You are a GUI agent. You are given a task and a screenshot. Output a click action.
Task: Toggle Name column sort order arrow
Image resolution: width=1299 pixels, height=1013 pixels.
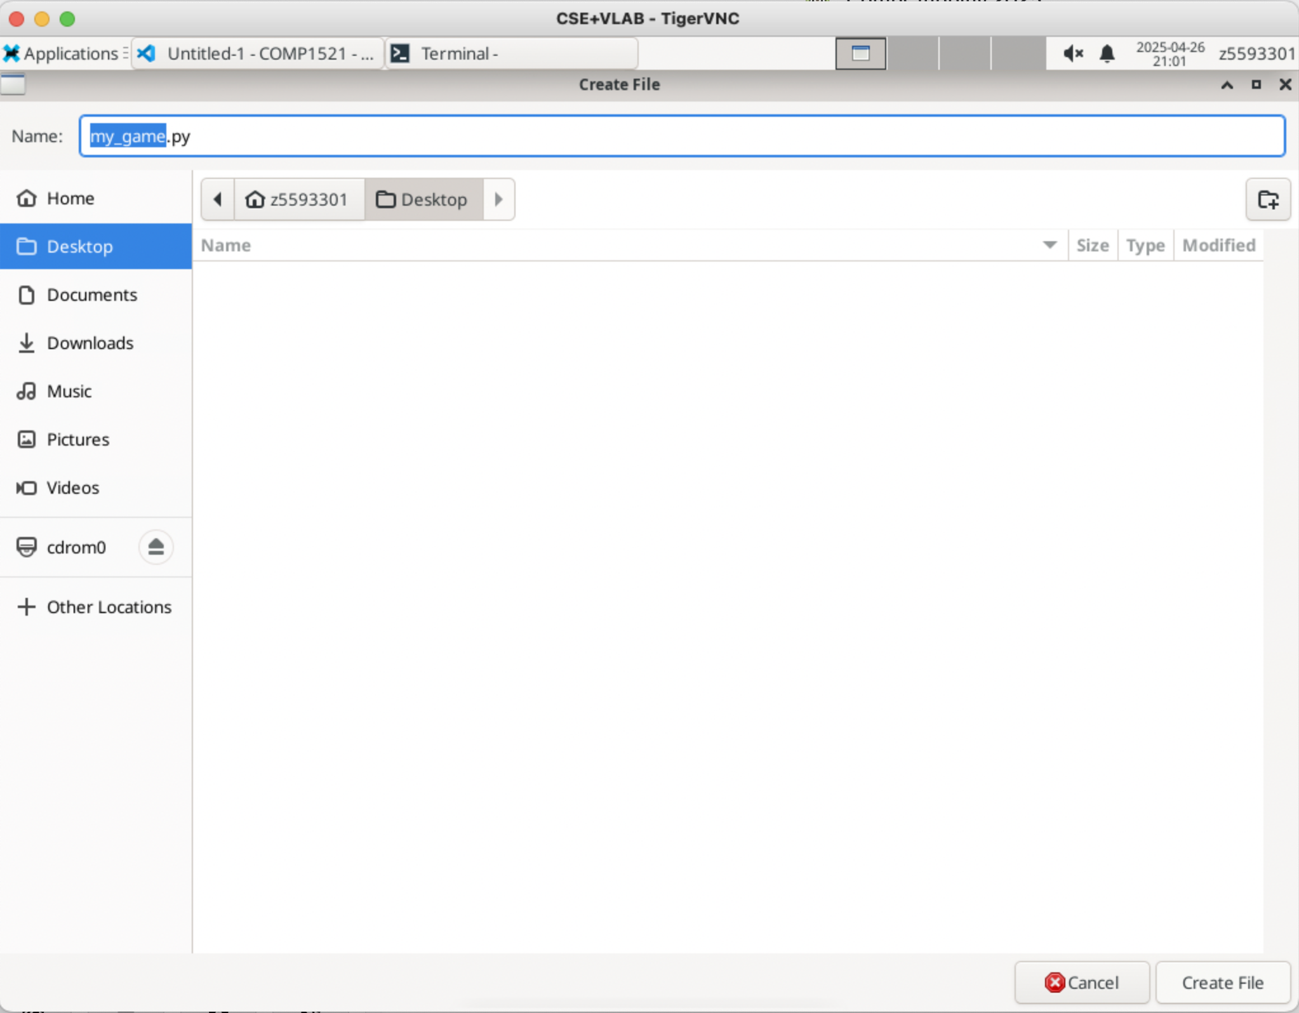[x=1049, y=245]
